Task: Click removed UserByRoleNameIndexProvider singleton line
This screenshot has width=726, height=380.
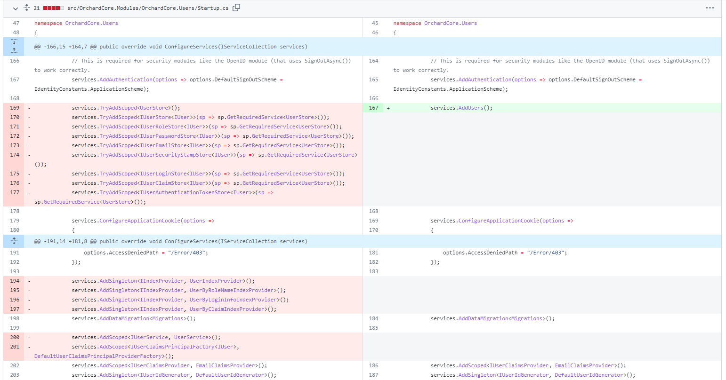Action: pyautogui.click(x=178, y=290)
